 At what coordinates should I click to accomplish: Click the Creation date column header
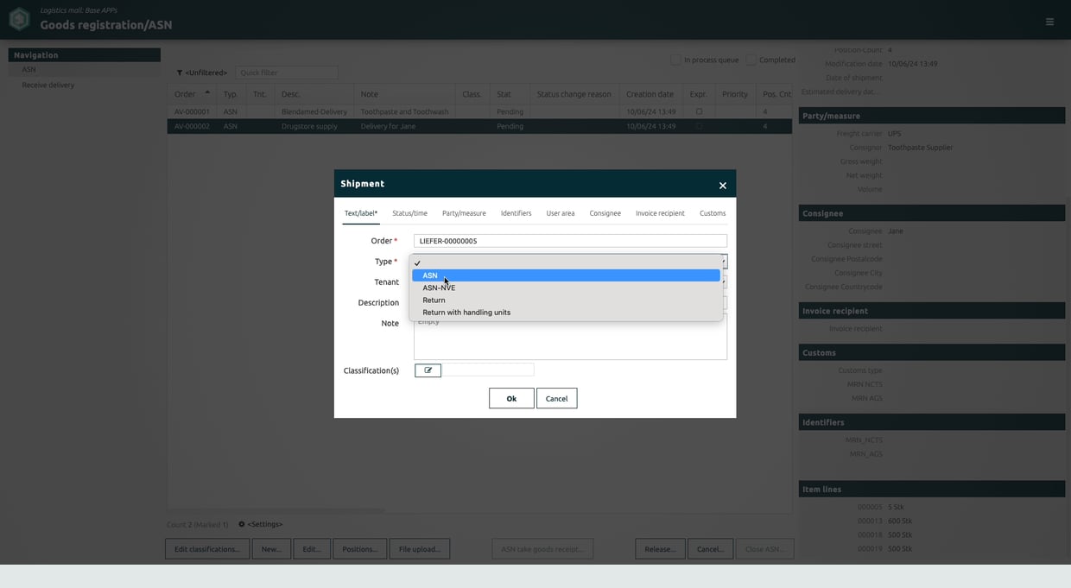650,94
